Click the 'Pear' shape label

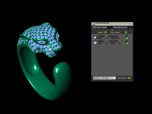[106, 36]
